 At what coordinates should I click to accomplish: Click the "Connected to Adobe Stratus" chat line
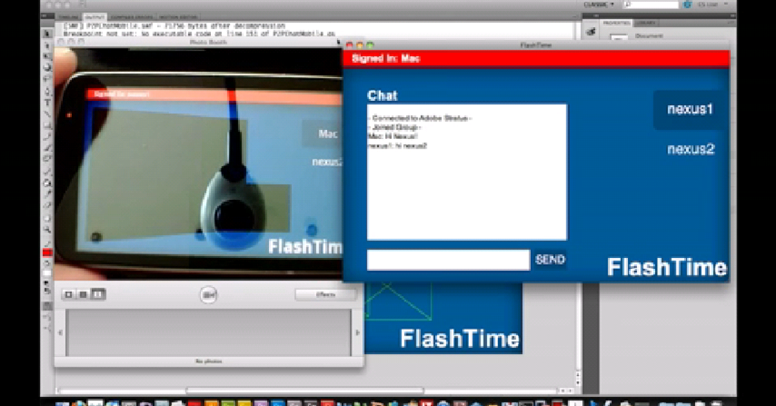(x=420, y=119)
